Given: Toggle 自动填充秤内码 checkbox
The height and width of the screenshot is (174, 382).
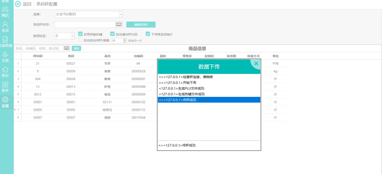Looking at the screenshot, I should 112,34.
